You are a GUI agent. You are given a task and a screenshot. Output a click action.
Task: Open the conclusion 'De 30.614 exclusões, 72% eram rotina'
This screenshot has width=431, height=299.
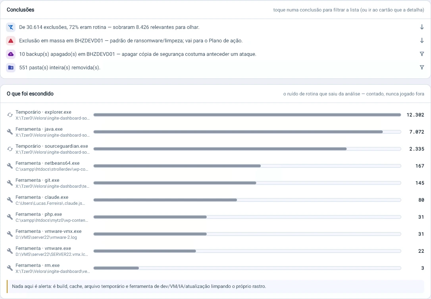point(215,27)
